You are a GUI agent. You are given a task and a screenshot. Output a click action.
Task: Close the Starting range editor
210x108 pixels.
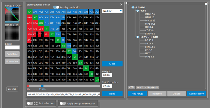point(121,4)
